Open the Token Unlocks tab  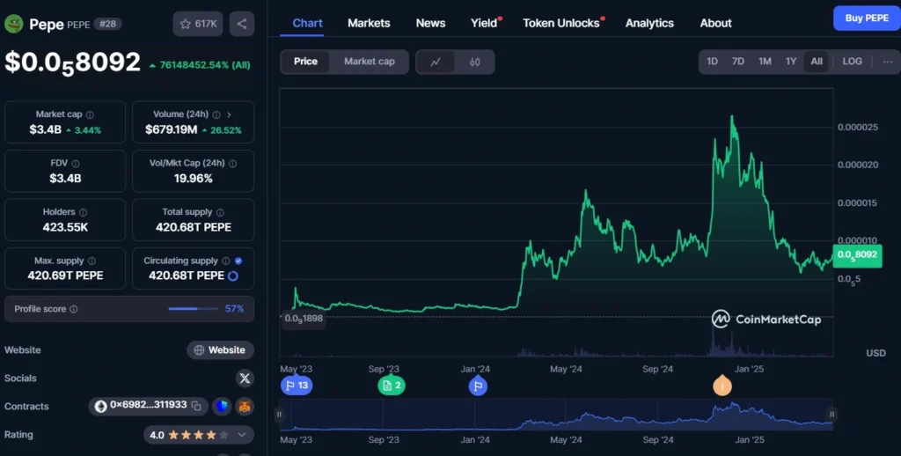click(x=561, y=23)
